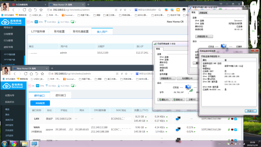Click the LAN row link status monitor icon
Image resolution: width=261 pixels, height=147 pixels.
(178, 119)
